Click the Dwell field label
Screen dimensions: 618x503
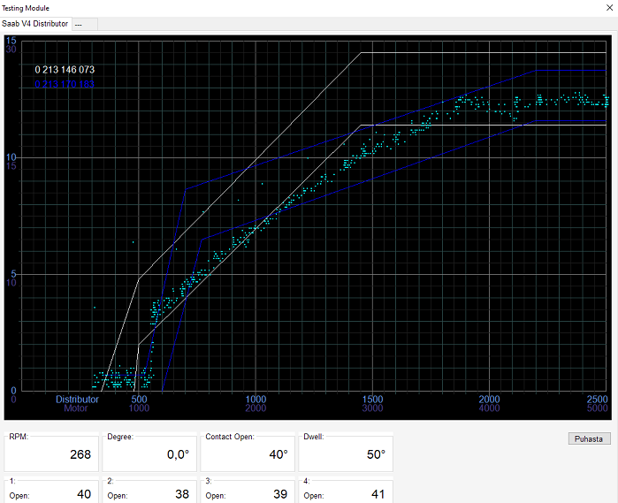tap(313, 437)
